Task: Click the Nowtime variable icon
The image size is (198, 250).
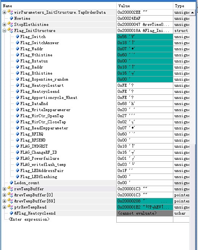Action: pyautogui.click(x=11, y=18)
